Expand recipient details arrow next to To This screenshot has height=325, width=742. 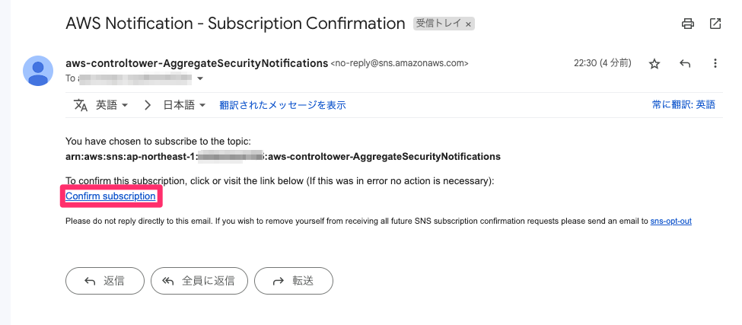coord(200,78)
